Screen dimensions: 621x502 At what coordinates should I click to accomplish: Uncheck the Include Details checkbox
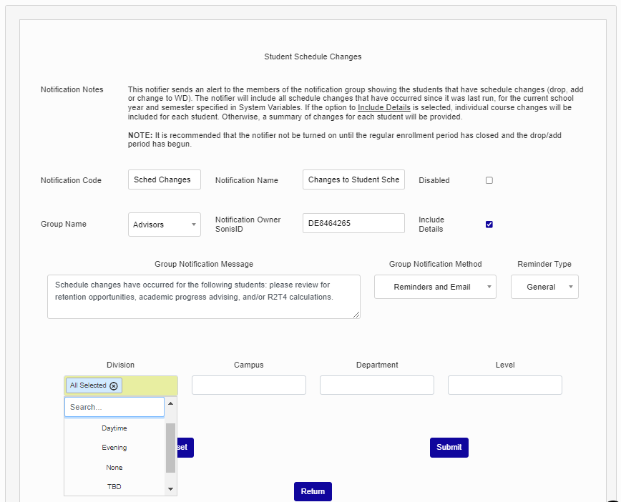[x=489, y=225]
